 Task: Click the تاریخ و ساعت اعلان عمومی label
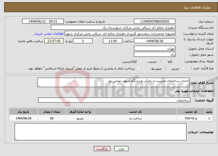pos(85,21)
